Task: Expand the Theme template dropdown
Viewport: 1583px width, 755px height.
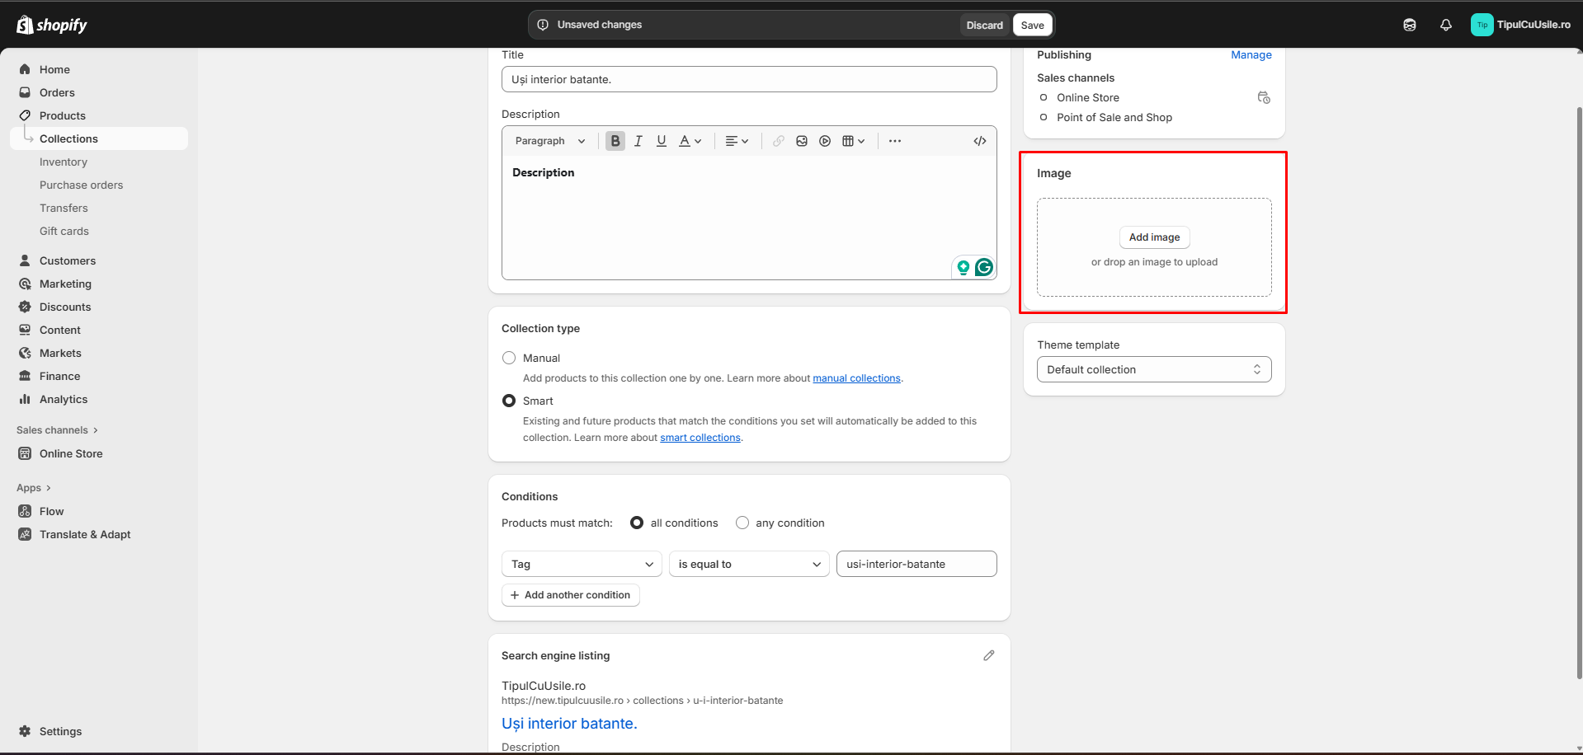Action: coord(1153,369)
